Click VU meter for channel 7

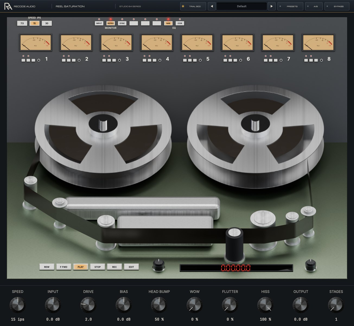coord(278,43)
